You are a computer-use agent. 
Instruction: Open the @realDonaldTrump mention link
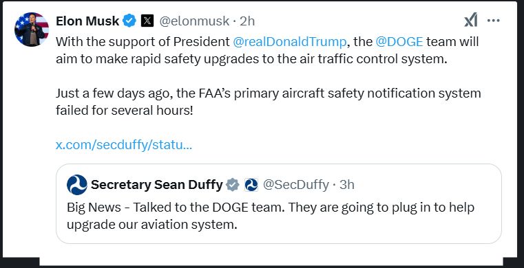[289, 42]
